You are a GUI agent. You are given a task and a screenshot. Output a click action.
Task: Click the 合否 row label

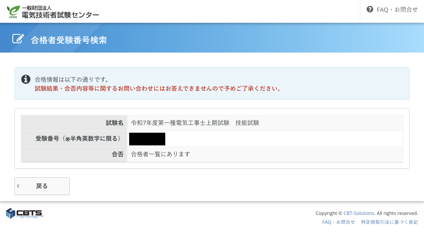118,154
